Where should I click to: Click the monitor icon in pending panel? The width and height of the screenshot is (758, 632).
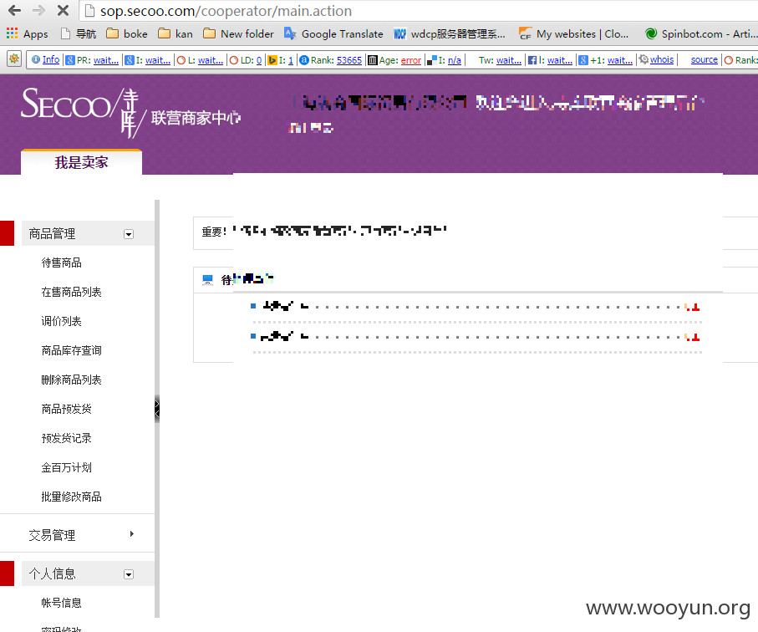click(x=207, y=279)
